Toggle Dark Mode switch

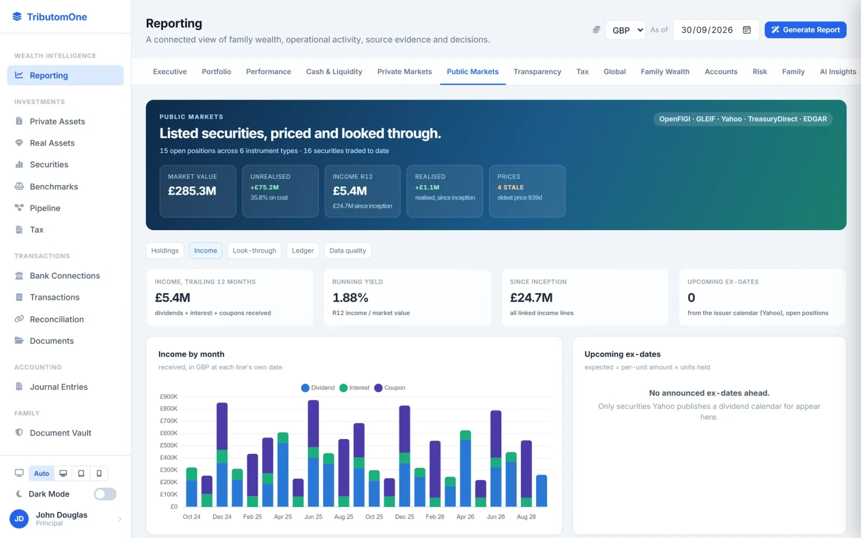[x=105, y=494]
